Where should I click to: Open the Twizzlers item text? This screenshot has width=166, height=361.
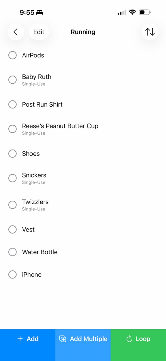pos(35,202)
